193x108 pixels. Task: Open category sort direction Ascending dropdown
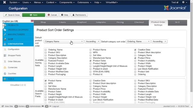tap(159, 41)
